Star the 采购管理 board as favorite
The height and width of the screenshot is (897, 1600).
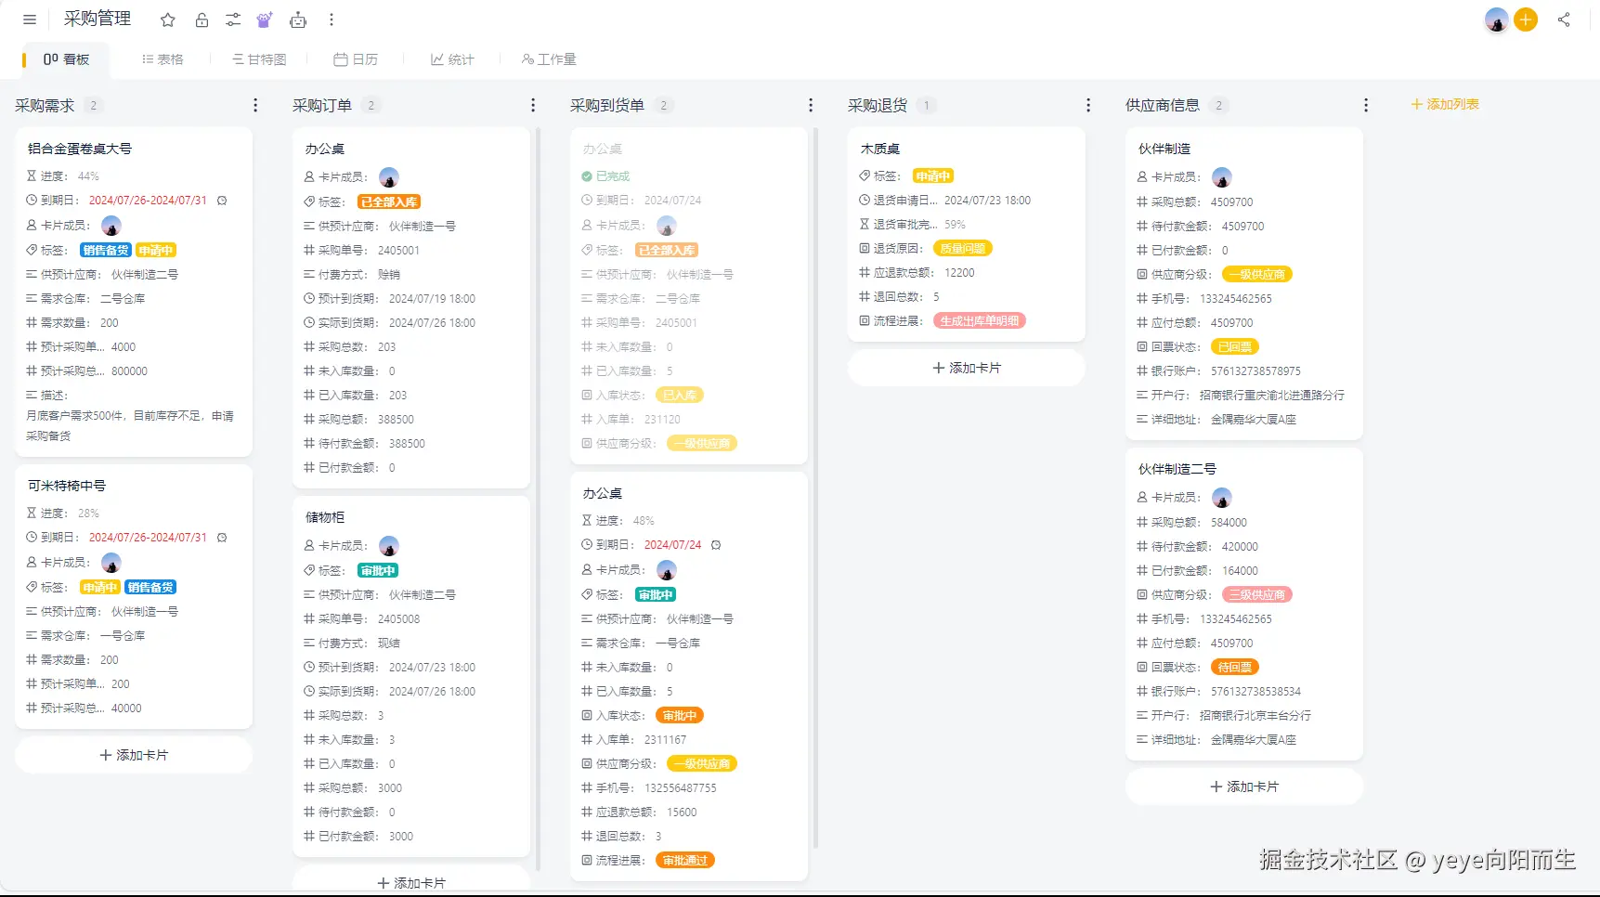168,19
